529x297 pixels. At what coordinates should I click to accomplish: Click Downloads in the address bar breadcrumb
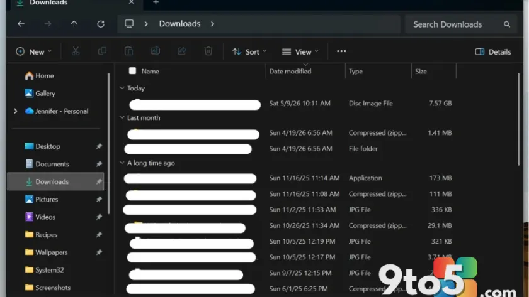tap(180, 23)
